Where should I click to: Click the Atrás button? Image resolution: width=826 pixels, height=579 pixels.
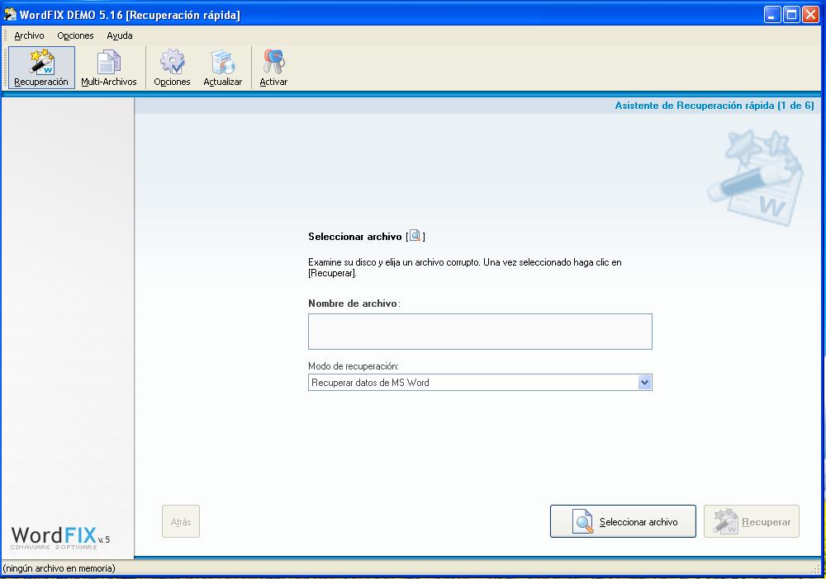coord(181,521)
